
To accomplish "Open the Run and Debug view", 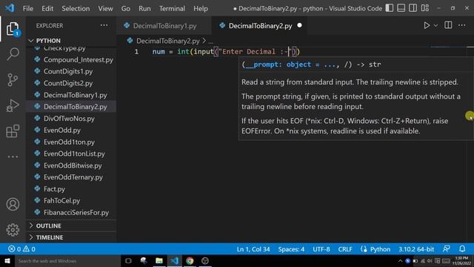I will (x=13, y=105).
